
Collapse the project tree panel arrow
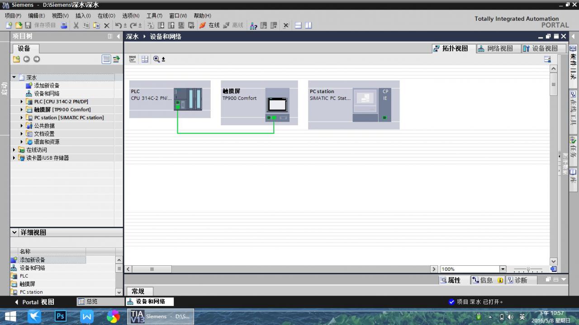click(x=119, y=36)
